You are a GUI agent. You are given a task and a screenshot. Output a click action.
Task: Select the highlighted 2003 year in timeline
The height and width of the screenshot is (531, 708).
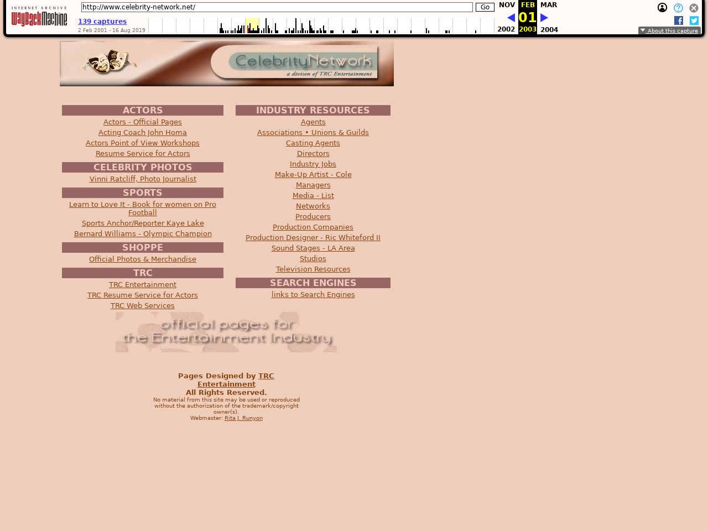tap(252, 25)
